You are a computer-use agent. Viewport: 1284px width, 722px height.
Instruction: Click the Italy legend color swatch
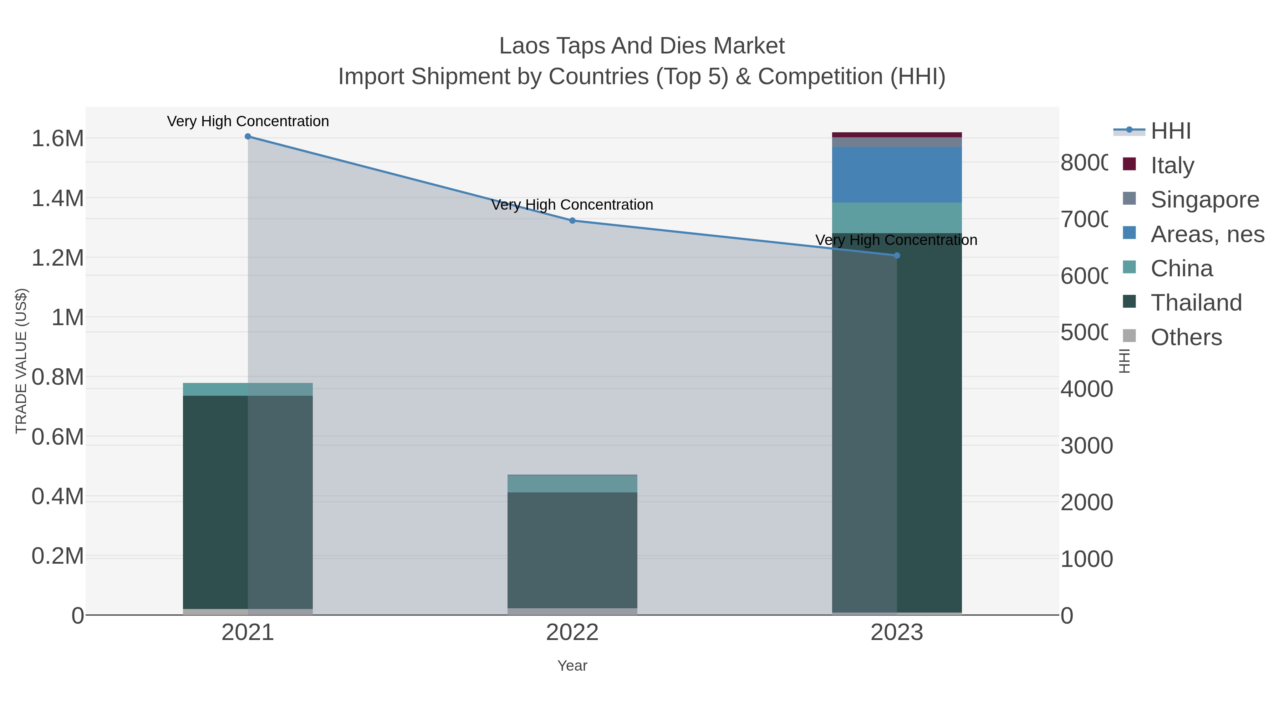(x=1130, y=164)
